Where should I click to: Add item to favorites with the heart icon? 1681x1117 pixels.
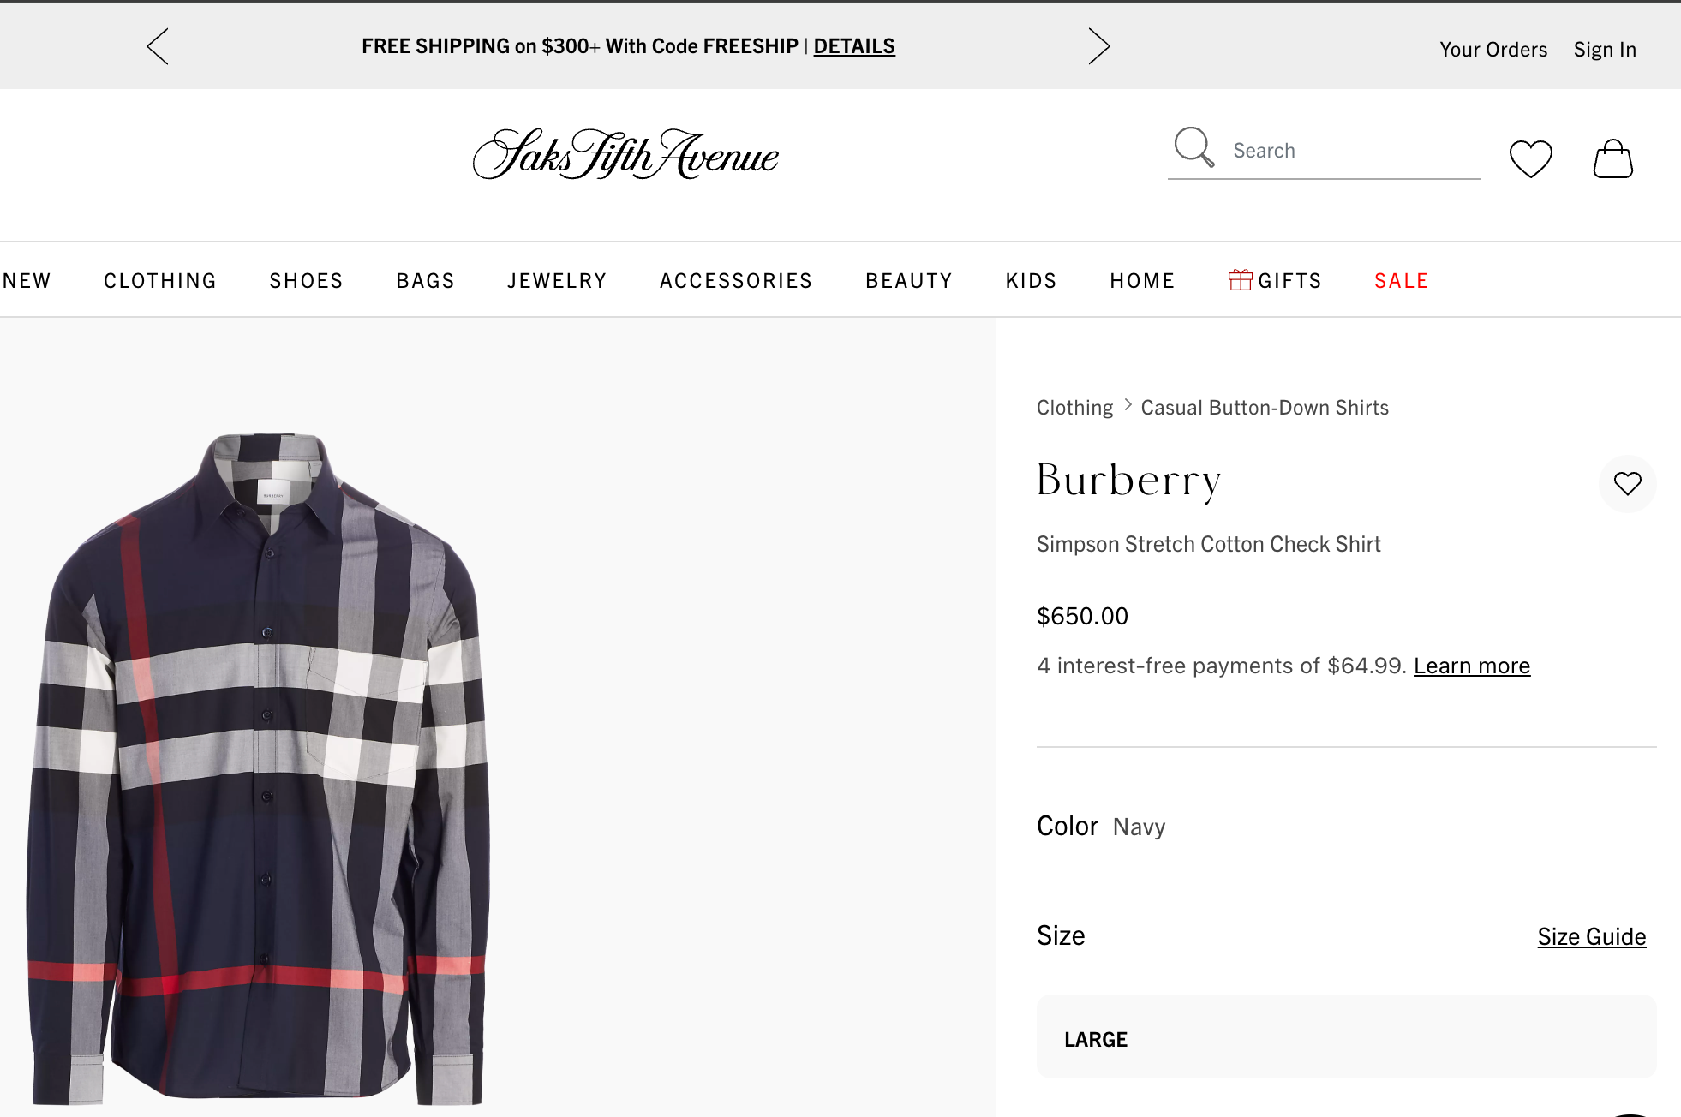[1627, 484]
